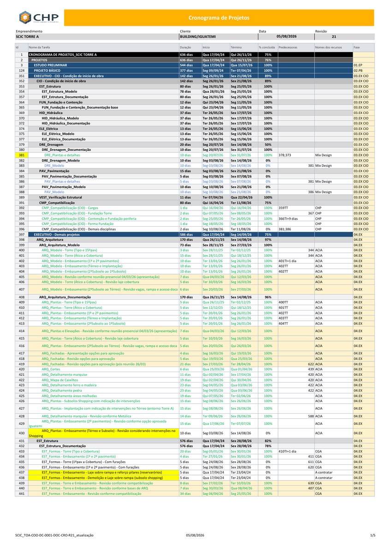The image size is (391, 554).
Task: Click the highlighted Id cell '381'
Action: click(22, 156)
